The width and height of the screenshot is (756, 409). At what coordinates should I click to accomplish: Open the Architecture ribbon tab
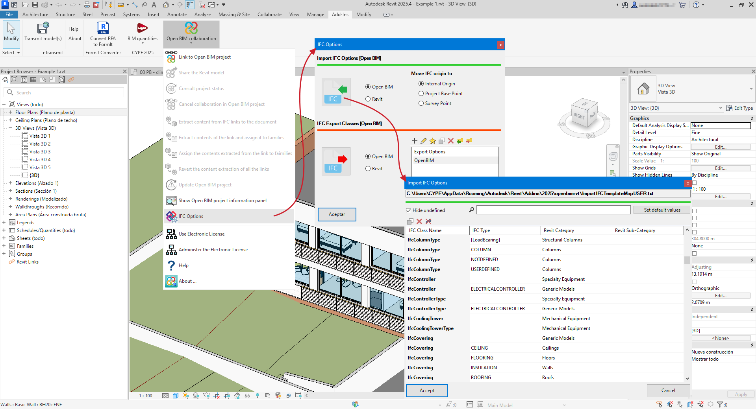35,15
